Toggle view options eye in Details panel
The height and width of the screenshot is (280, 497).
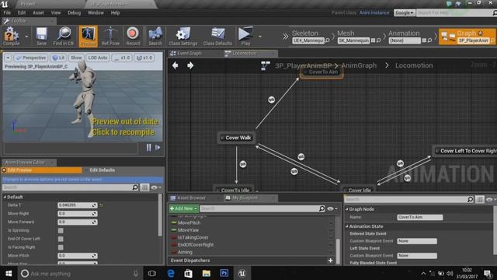(x=491, y=199)
